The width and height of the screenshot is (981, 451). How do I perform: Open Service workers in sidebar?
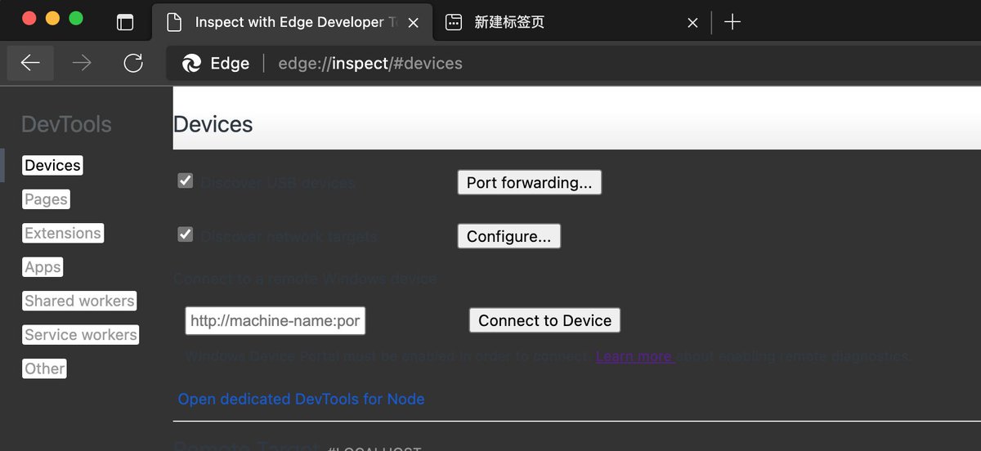pos(80,335)
